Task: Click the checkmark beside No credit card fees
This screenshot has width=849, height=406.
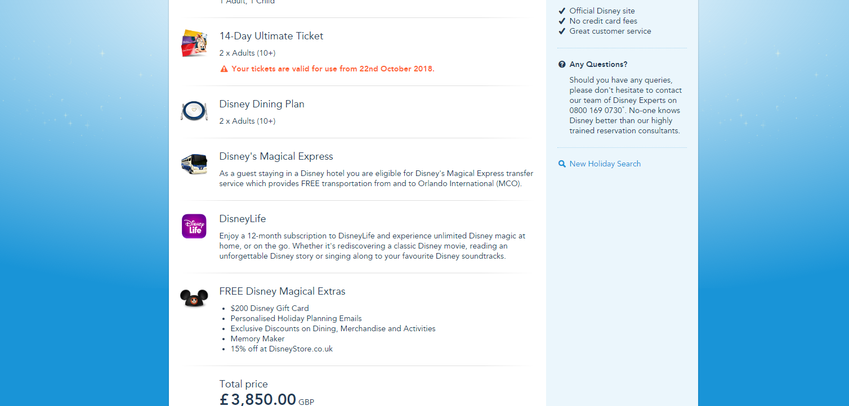Action: (562, 21)
